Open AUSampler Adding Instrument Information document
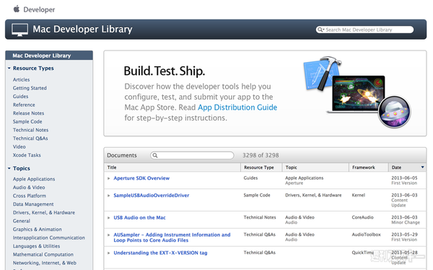The image size is (433, 270). 172,238
